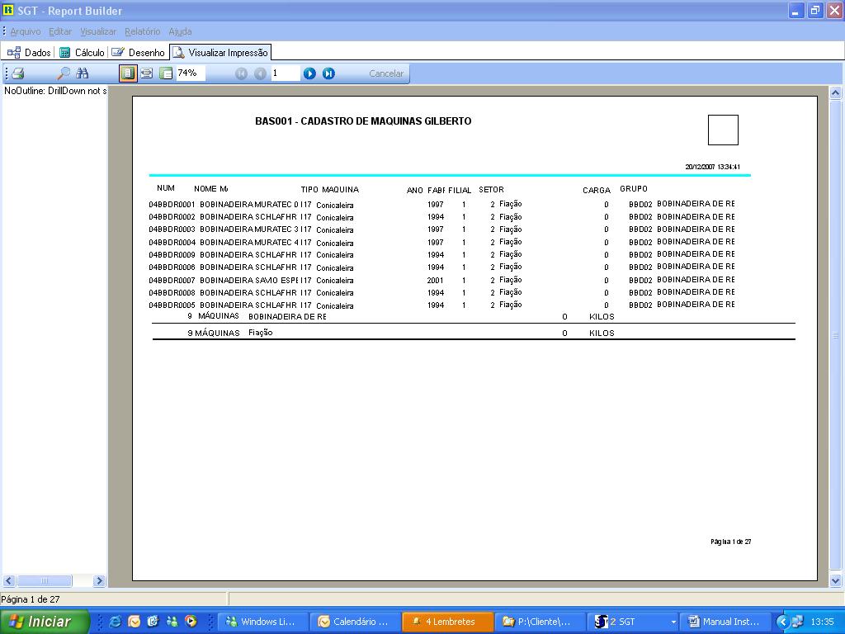Expand hidden system tray icons
This screenshot has width=845, height=634.
783,622
